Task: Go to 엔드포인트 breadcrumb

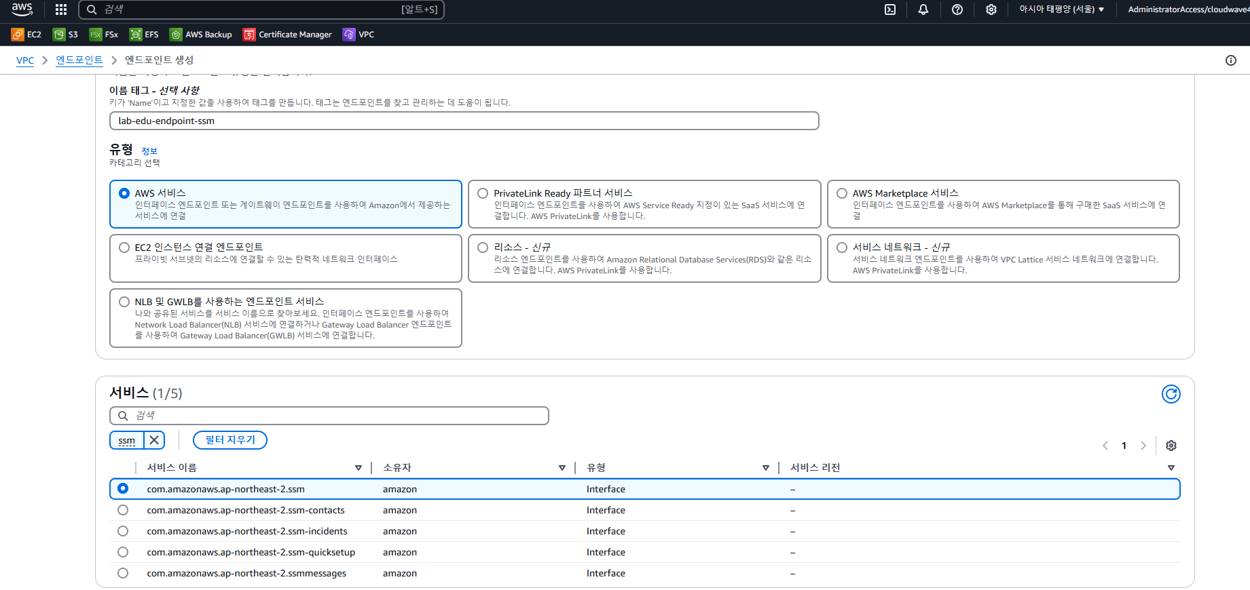Action: coord(79,60)
